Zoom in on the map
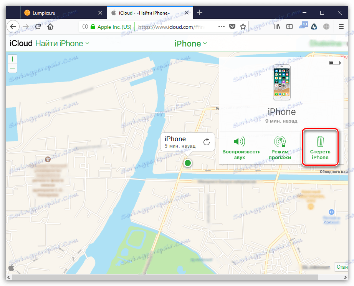 (x=12, y=59)
